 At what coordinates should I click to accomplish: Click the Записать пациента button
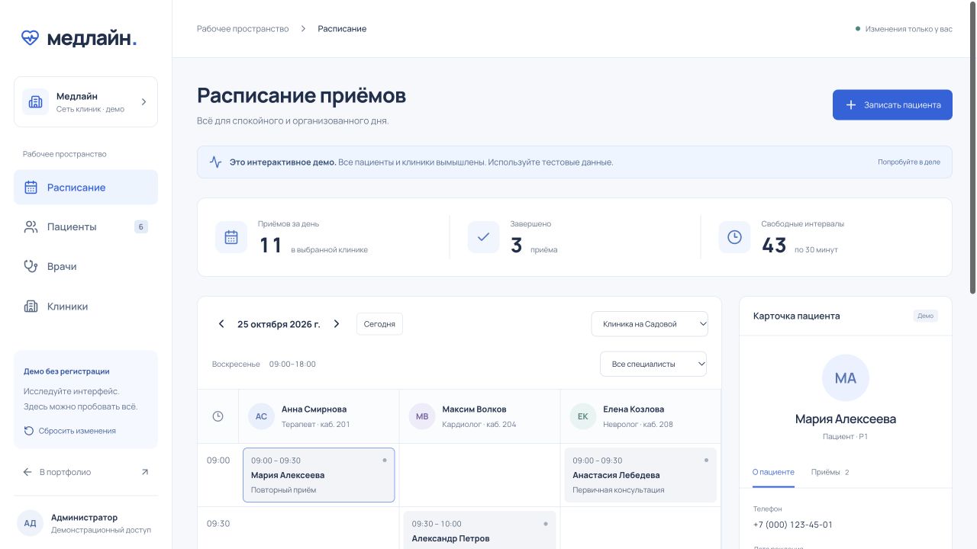[892, 104]
